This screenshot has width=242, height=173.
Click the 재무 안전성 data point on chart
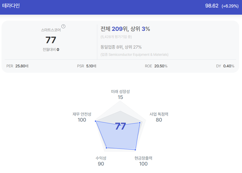pos(96,121)
